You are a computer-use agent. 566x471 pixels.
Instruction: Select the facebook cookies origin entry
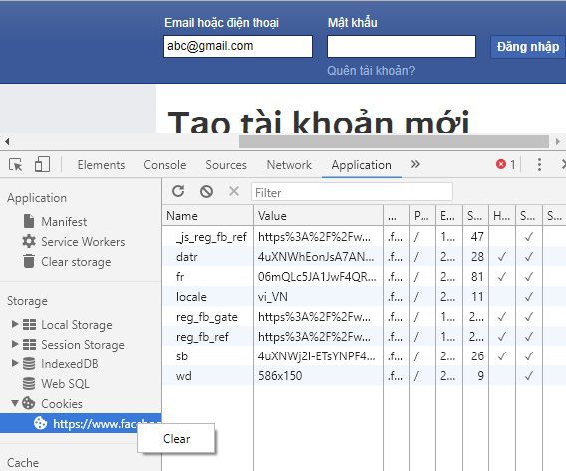click(81, 423)
